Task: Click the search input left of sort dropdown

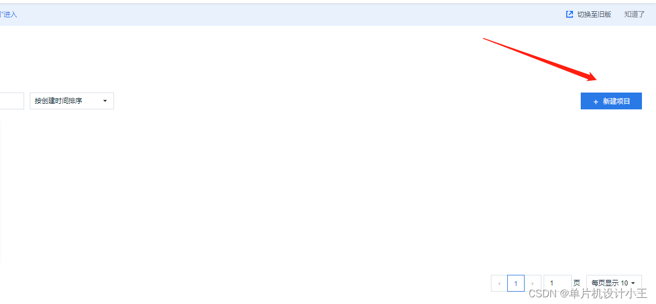Action: tap(12, 101)
